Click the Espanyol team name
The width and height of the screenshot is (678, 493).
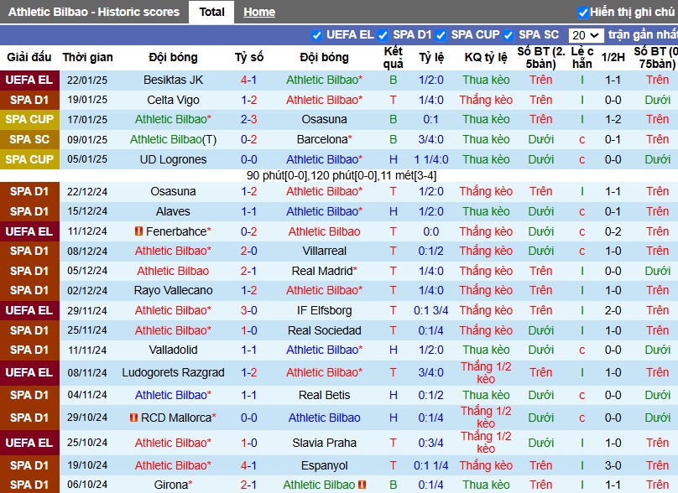click(324, 466)
